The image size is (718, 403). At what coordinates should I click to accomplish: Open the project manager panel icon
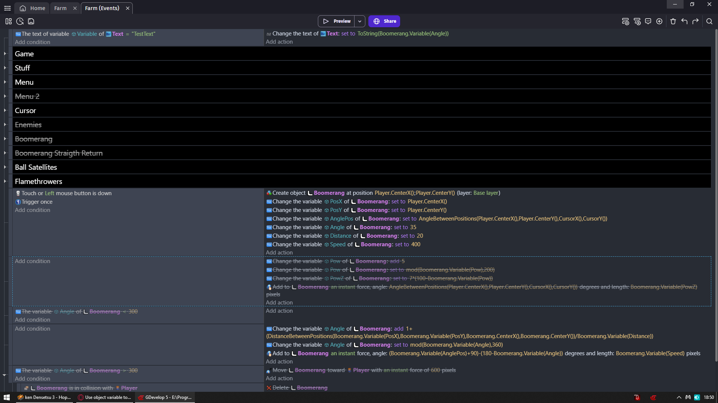point(9,21)
